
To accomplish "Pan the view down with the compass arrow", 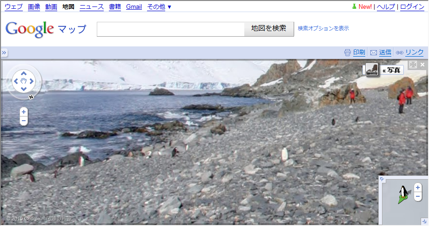I will [24, 89].
